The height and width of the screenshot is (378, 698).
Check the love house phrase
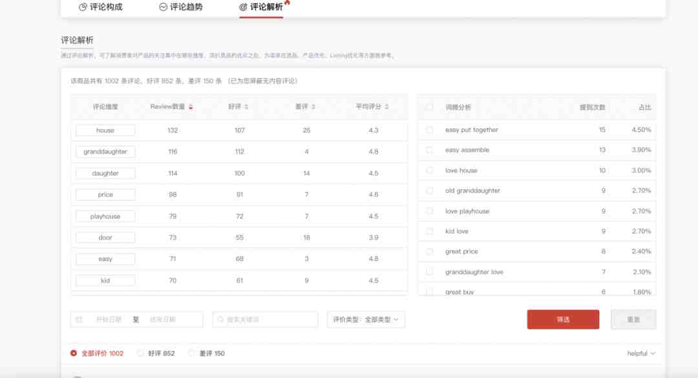tap(430, 170)
